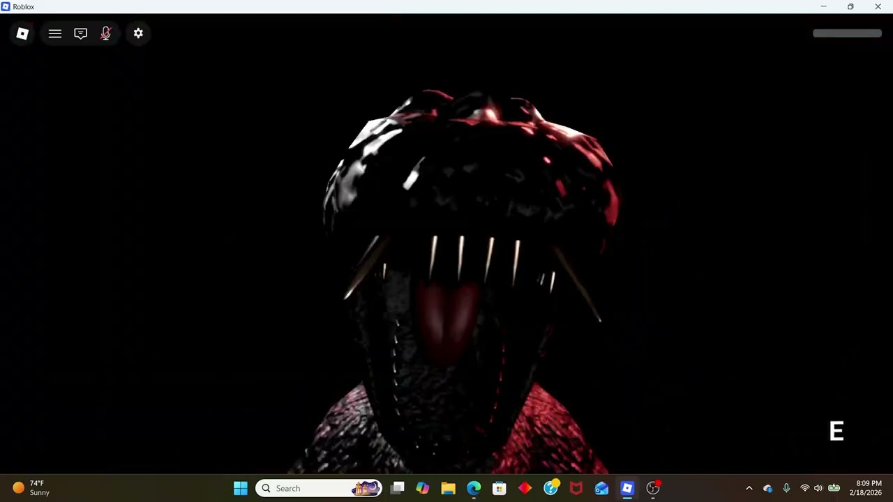
Task: Open volume speaker icon in tray
Action: [x=818, y=488]
